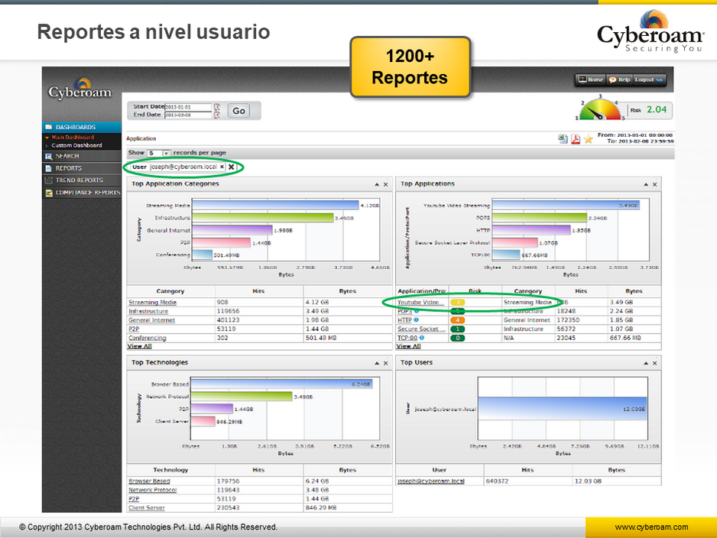
Task: Collapse the Top Application Categories panel
Action: tap(376, 184)
